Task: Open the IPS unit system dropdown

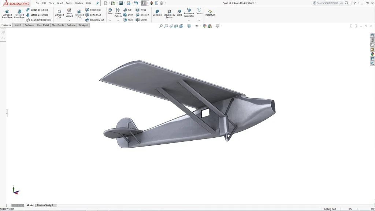Action: pyautogui.click(x=350, y=209)
